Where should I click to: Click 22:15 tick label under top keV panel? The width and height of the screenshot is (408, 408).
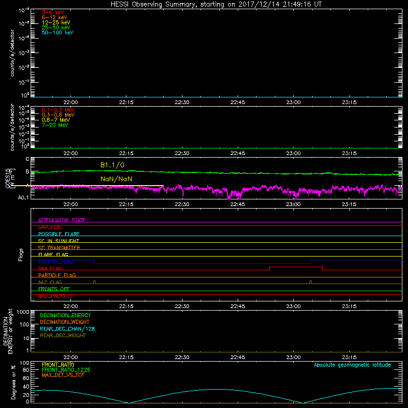point(126,103)
